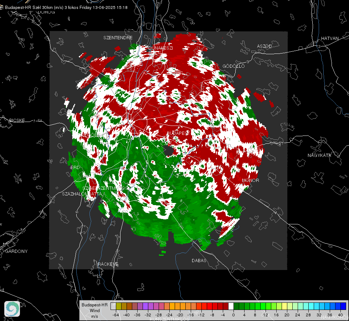Click the dark radar blind spot near Budapest
Viewport: 349px width, 321px height.
[x=169, y=151]
